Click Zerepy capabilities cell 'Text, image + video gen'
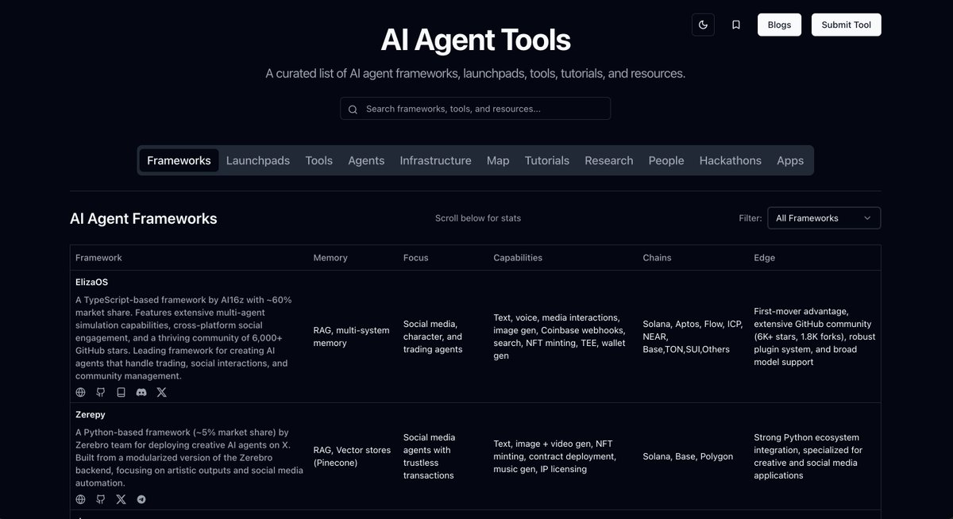 click(x=555, y=456)
